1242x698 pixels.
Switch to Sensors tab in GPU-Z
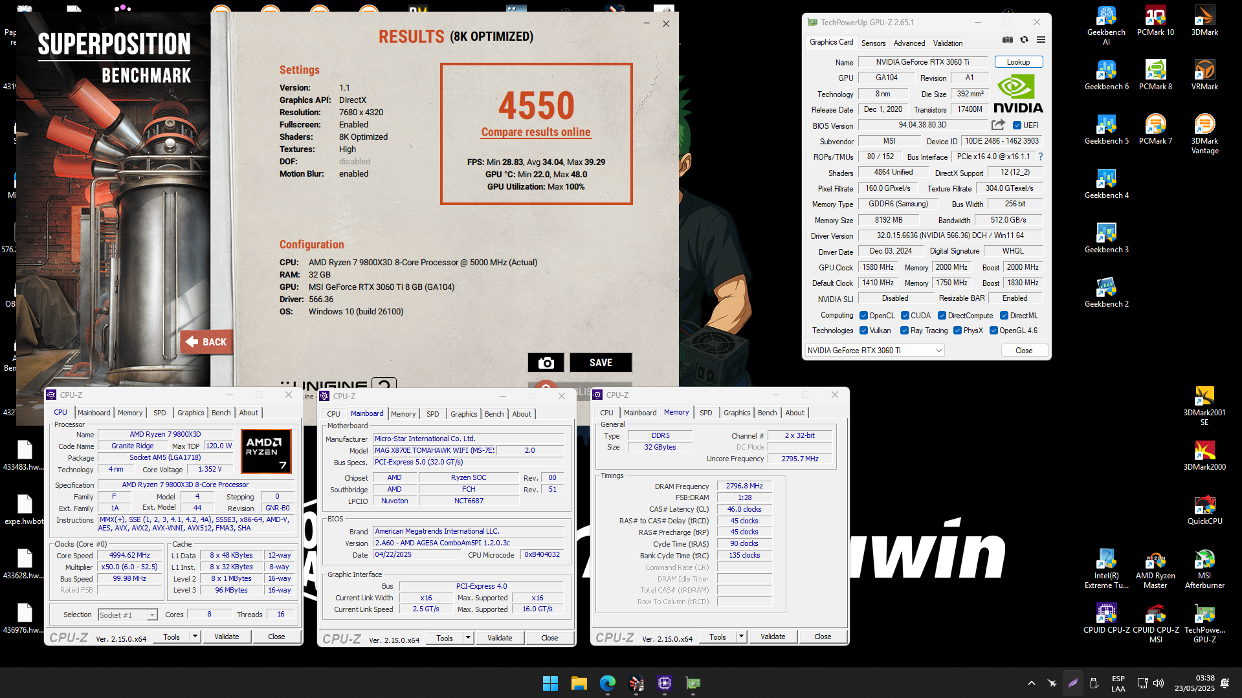pos(873,43)
